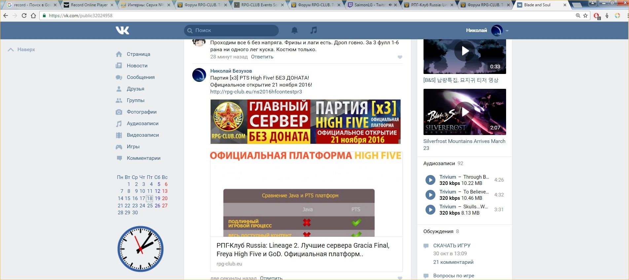Image resolution: width=629 pixels, height=280 pixels.
Task: Open Друзья in the sidebar
Action: tap(135, 89)
